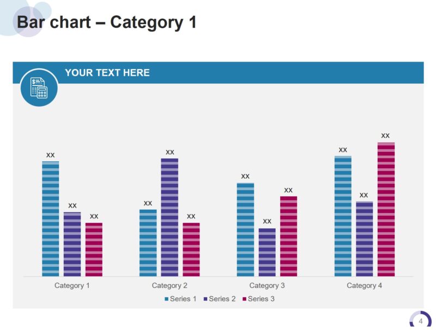Image resolution: width=436 pixels, height=330 pixels.
Task: Select the Category 4 axis label
Action: click(365, 285)
